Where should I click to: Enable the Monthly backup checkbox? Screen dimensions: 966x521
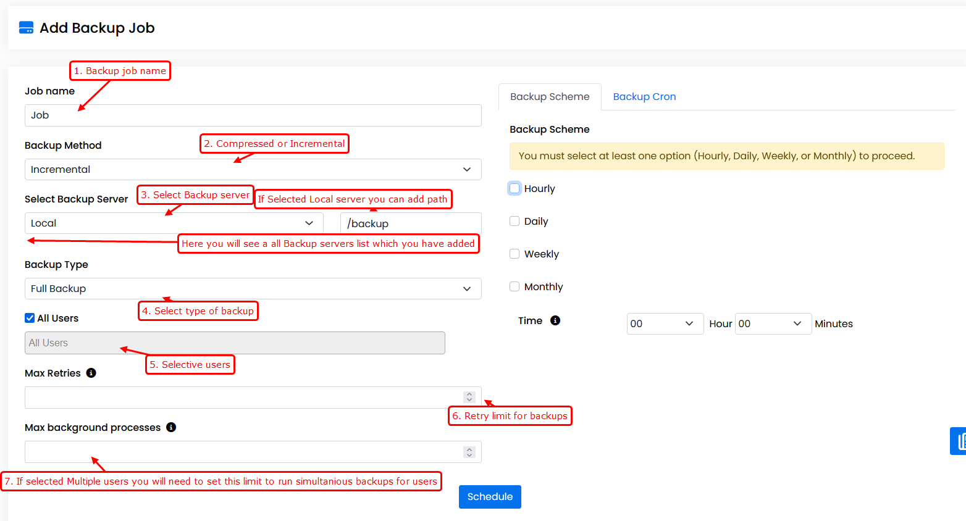(514, 286)
